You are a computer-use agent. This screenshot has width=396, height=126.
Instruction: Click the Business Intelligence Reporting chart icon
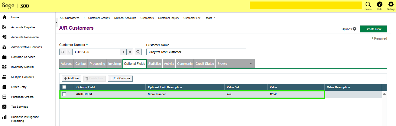pos(5,117)
